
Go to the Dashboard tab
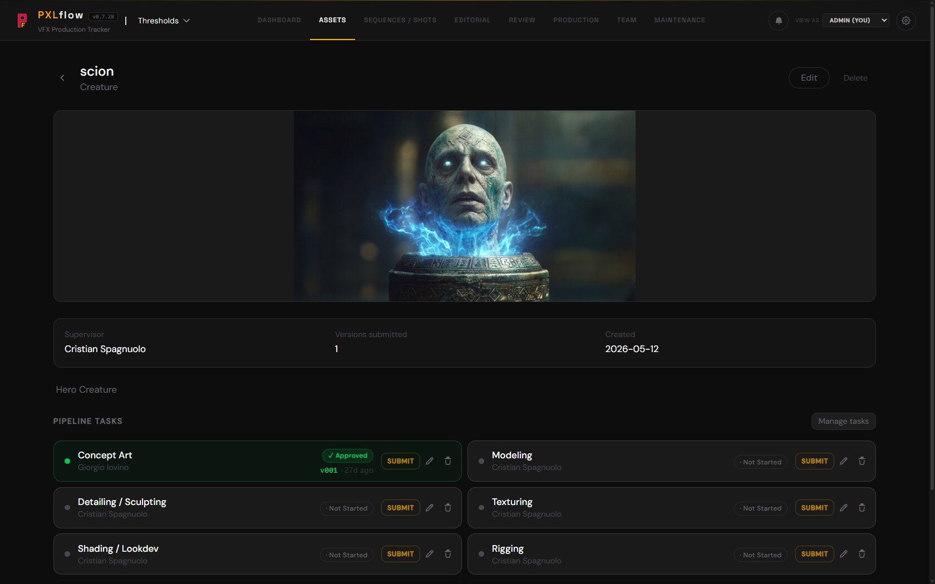[279, 20]
